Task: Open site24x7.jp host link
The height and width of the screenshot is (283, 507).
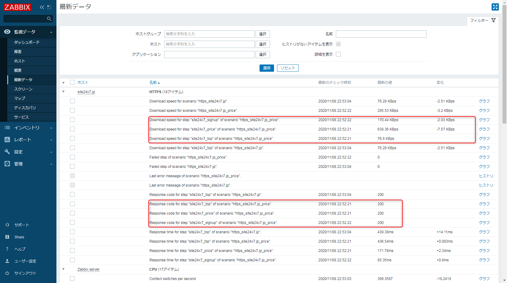Action: point(86,92)
